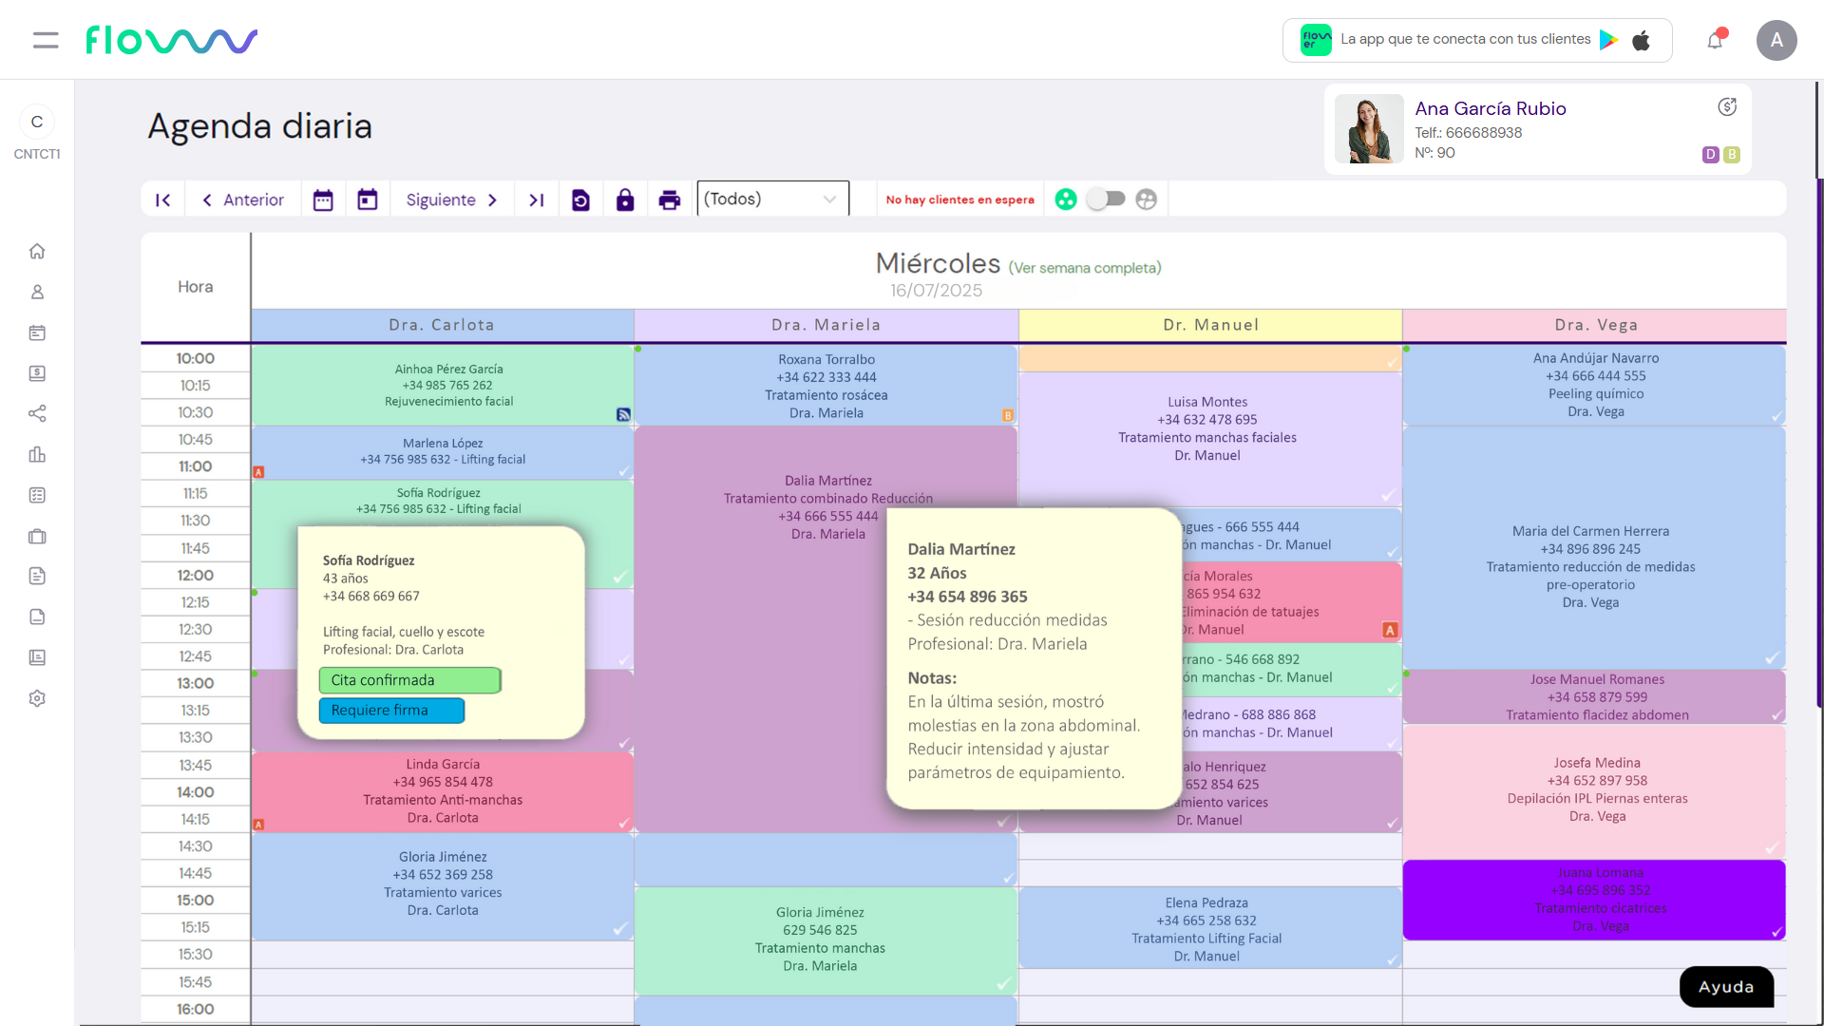Click the green group status icon

click(1066, 199)
